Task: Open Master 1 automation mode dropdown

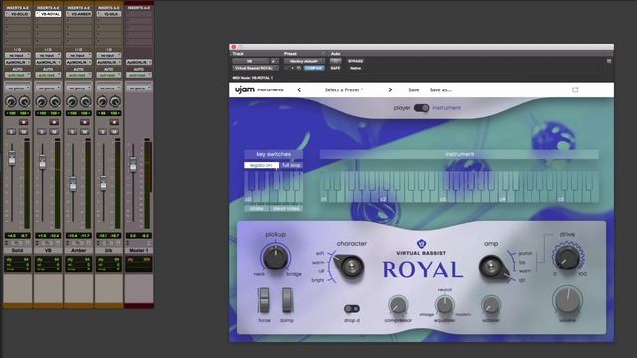Action: point(139,75)
